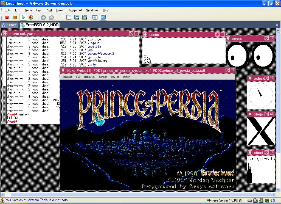
Task: Open the Neko Project II window menu circle
Action: (x=63, y=70)
